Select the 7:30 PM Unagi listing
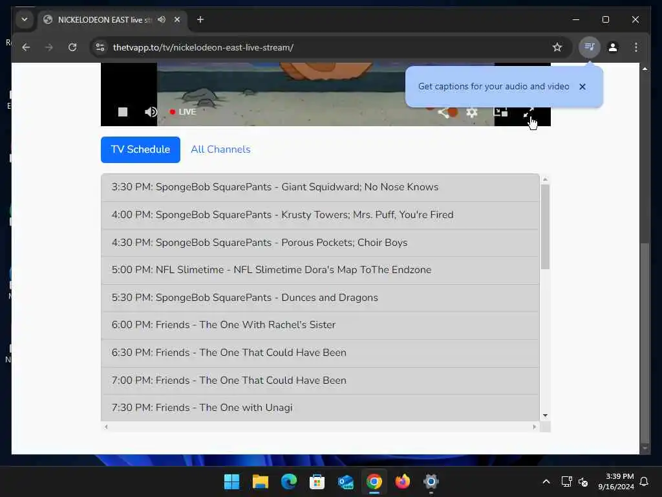The image size is (662, 497). 320,408
